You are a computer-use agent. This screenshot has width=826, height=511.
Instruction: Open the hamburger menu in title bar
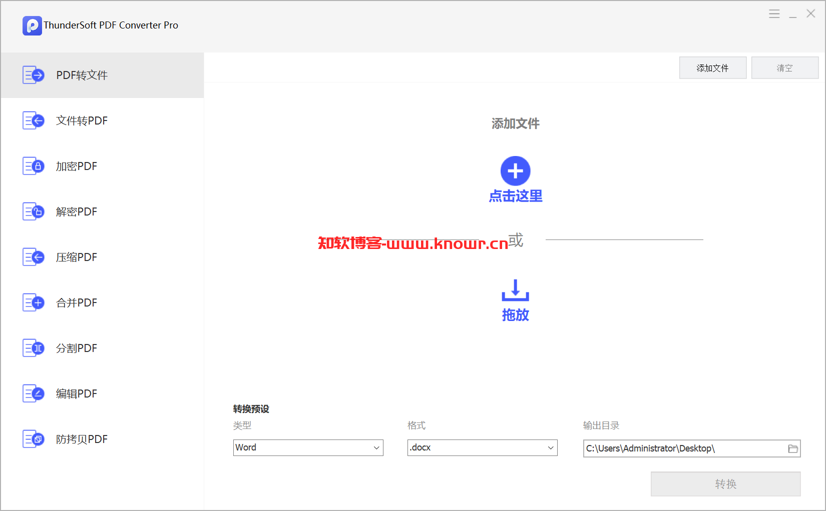(x=774, y=14)
